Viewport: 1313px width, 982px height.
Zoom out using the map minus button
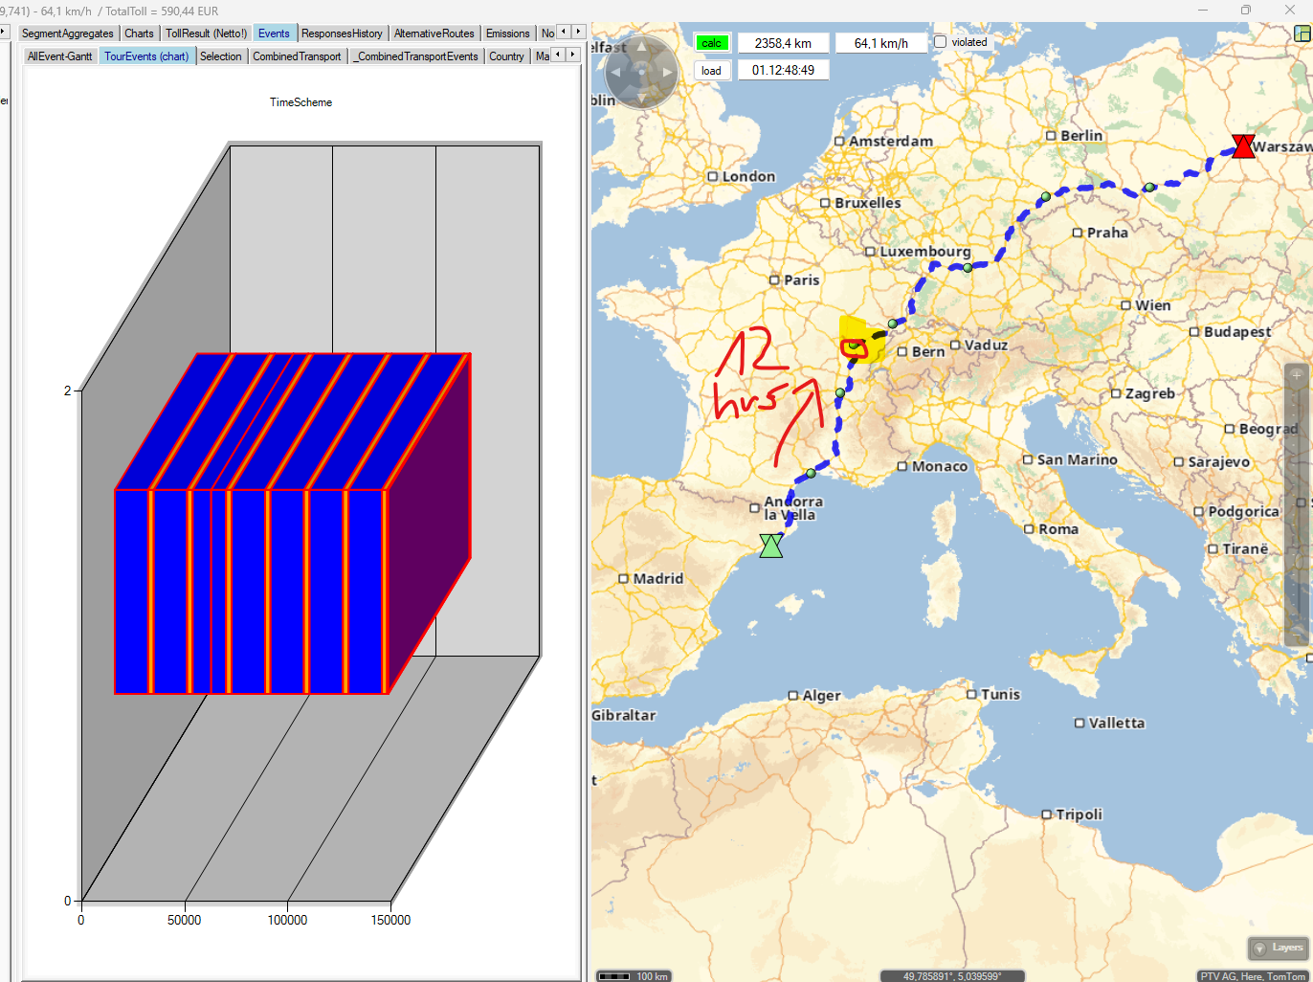(1297, 634)
